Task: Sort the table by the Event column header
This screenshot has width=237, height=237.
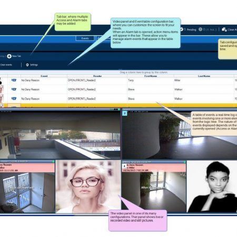Action: pyautogui.click(x=44, y=76)
